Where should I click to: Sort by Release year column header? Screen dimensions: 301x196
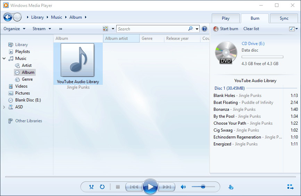coord(182,38)
